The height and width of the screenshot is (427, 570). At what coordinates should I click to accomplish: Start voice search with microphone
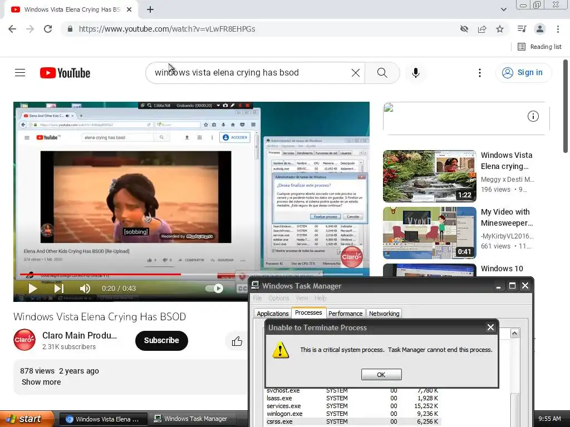point(415,73)
